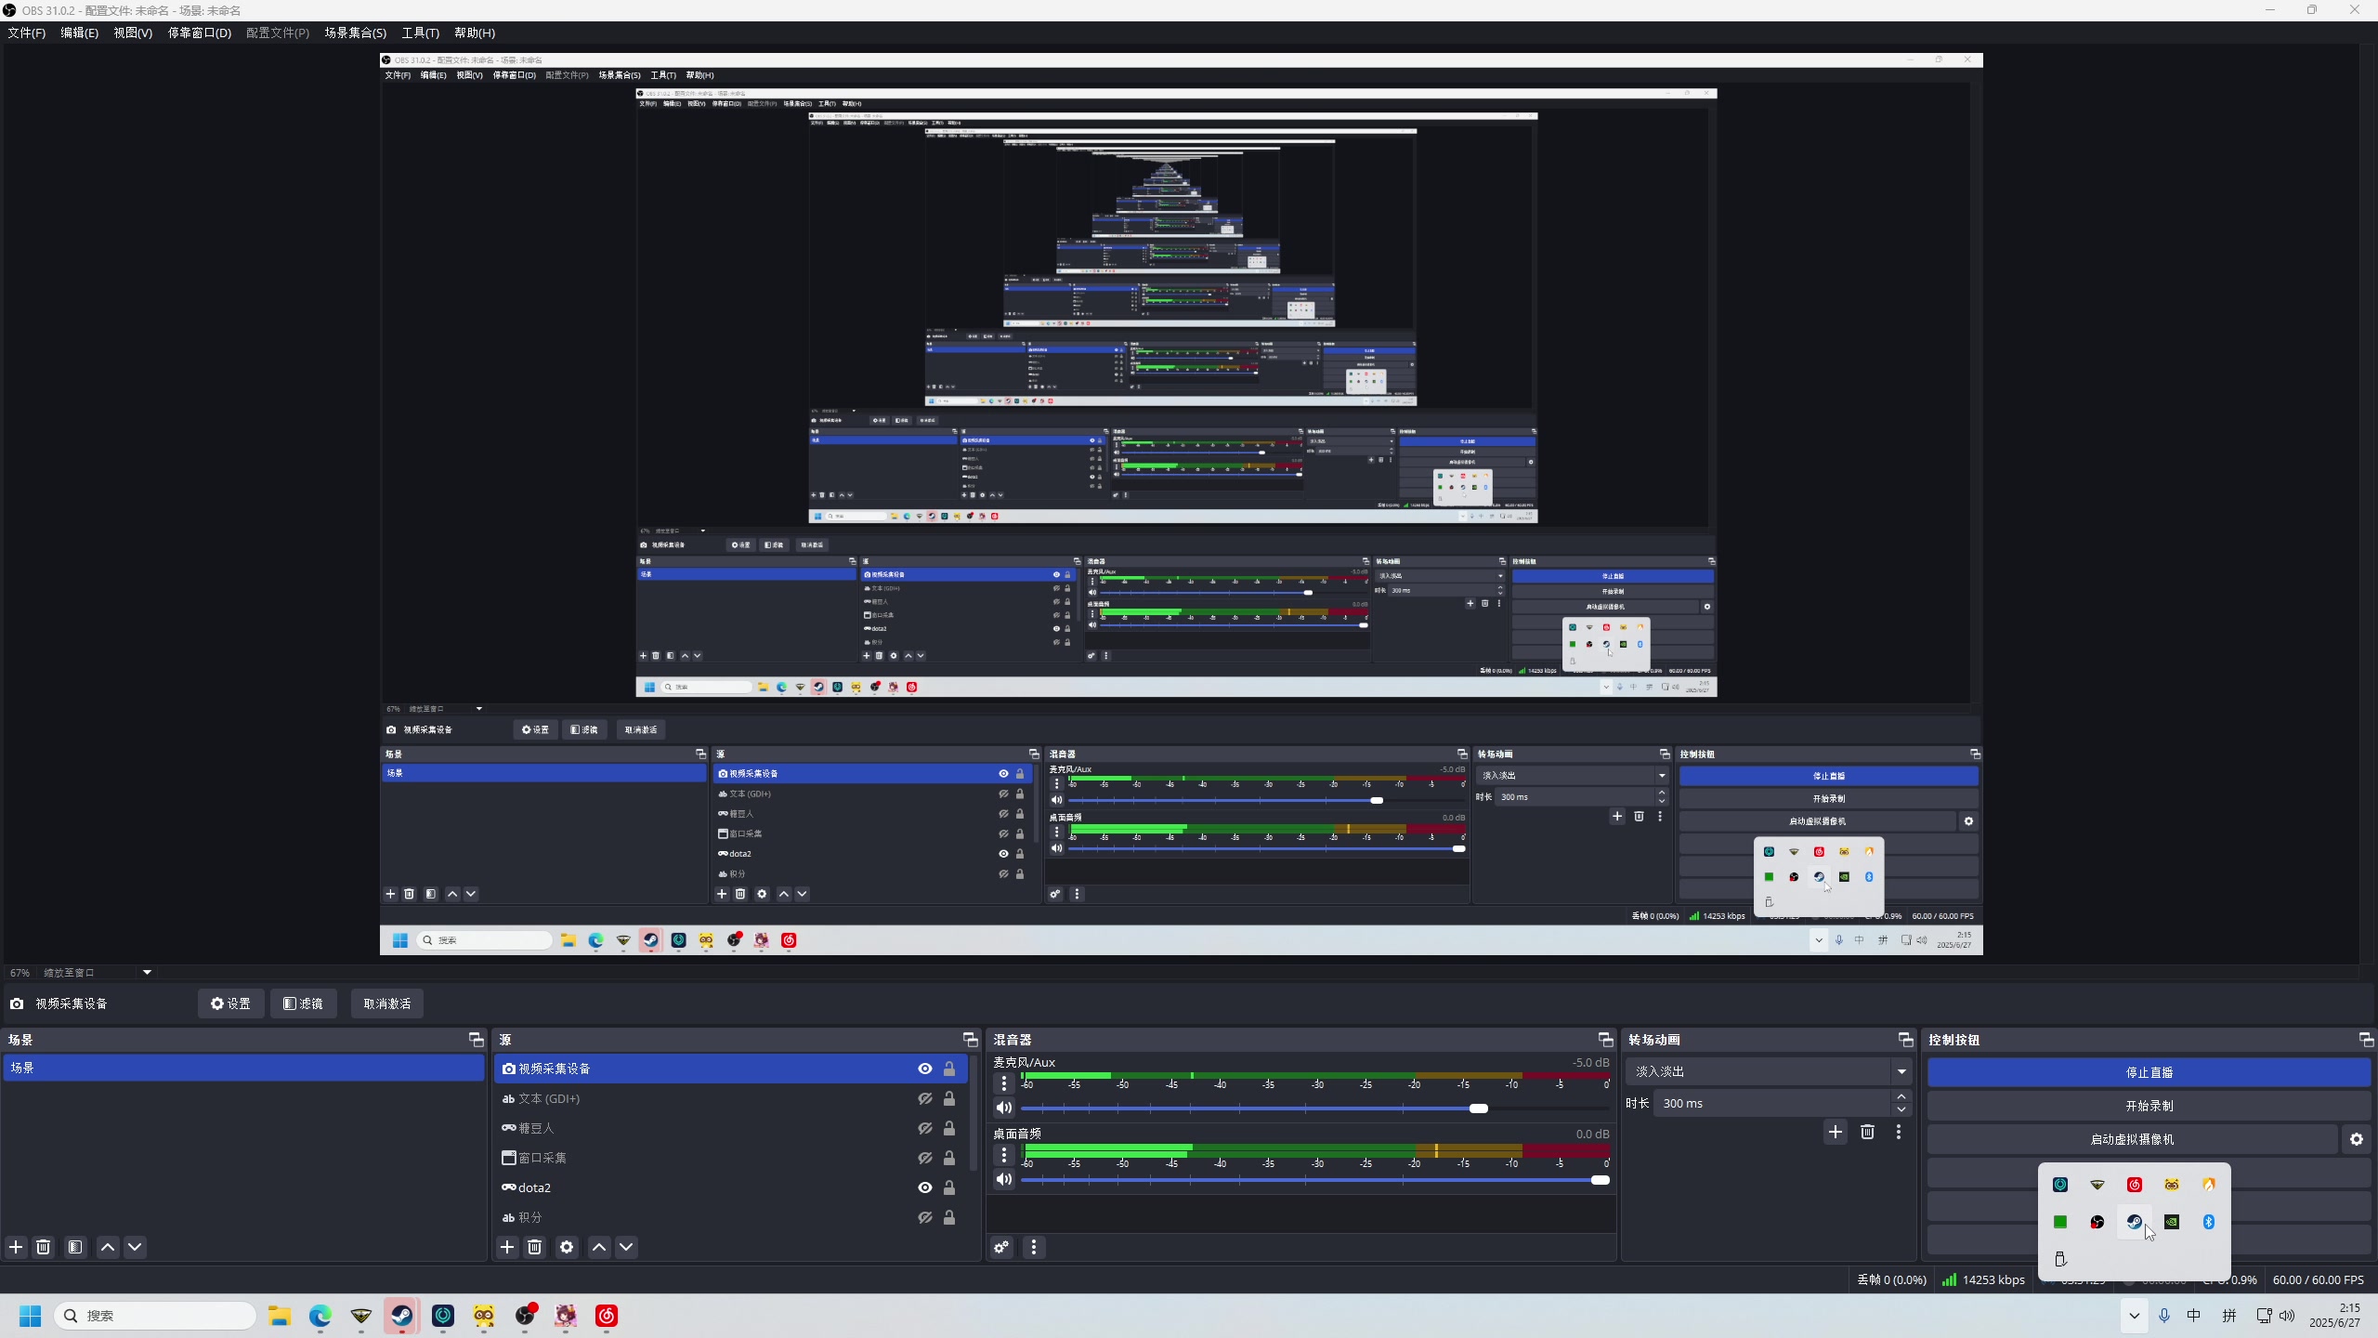Move source up in Sources dock
2378x1338 pixels.
click(599, 1247)
